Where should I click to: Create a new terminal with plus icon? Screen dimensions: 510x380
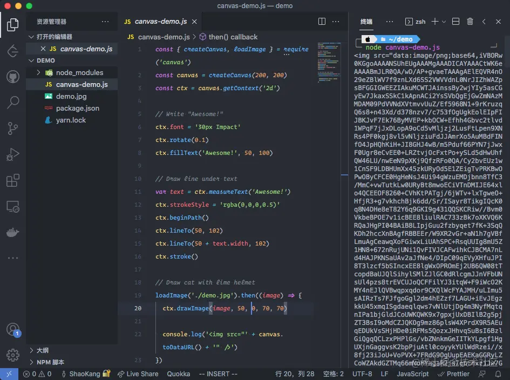[434, 22]
